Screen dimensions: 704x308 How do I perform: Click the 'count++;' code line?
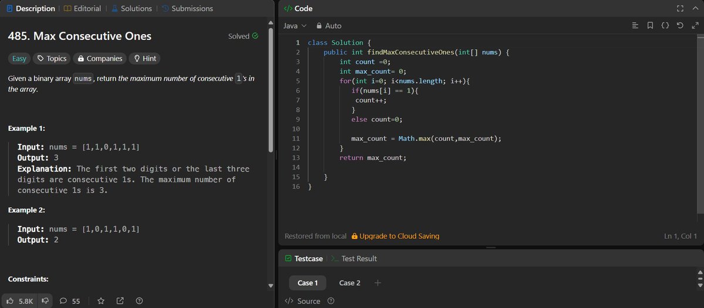click(x=371, y=100)
